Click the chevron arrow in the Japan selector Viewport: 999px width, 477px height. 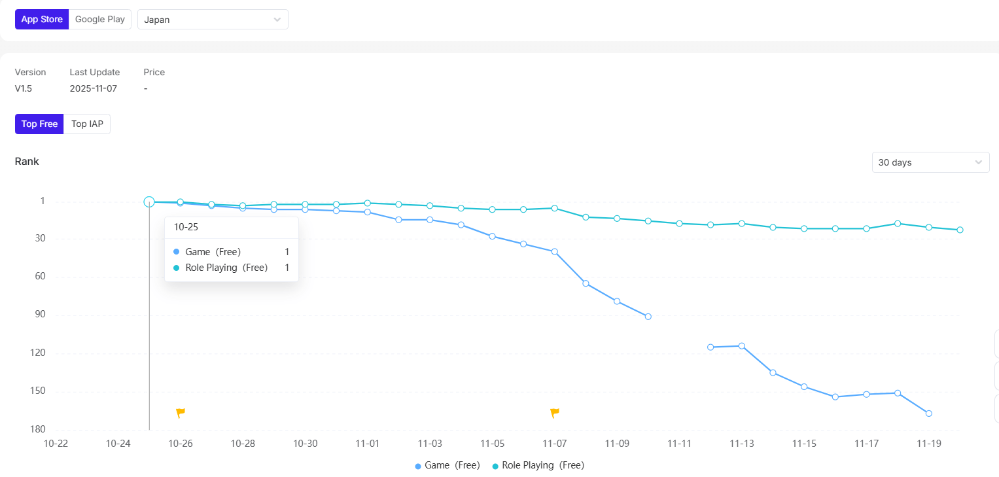click(278, 20)
